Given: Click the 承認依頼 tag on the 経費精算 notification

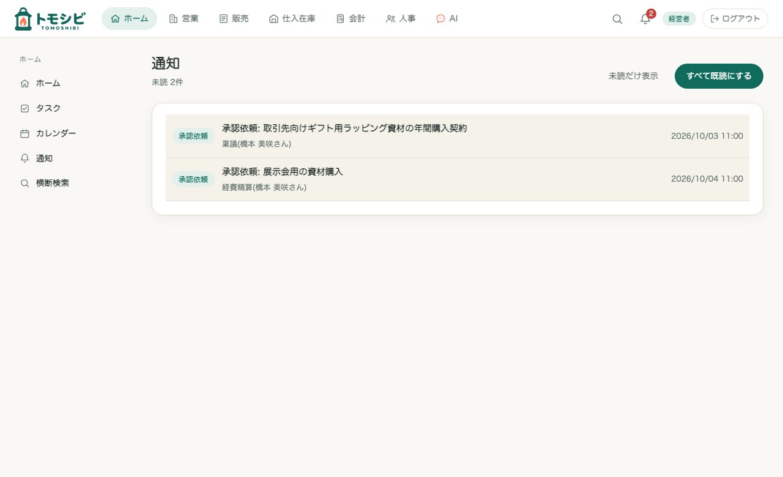Looking at the screenshot, I should click(x=193, y=179).
